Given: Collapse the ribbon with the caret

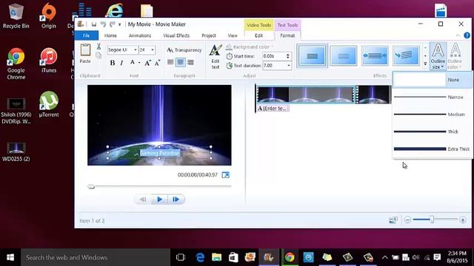Looking at the screenshot, I should click(x=458, y=35).
